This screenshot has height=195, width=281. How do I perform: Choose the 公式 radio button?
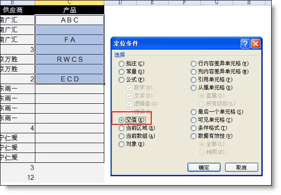[121, 80]
